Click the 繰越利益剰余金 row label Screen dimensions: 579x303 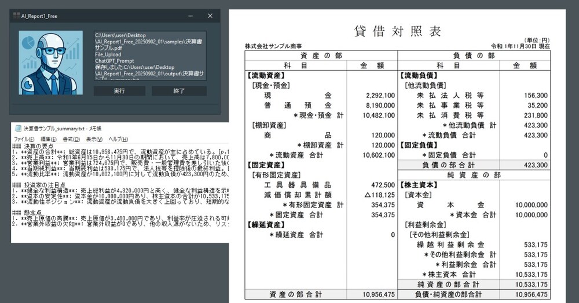[450, 245]
